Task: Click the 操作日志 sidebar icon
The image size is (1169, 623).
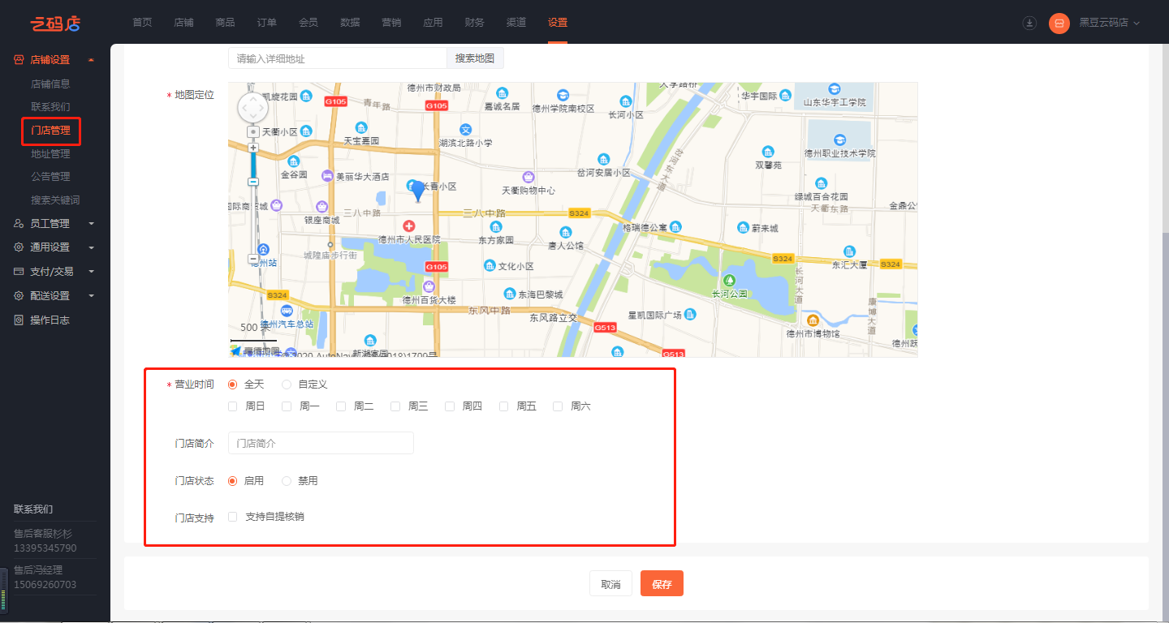Action: click(x=19, y=320)
